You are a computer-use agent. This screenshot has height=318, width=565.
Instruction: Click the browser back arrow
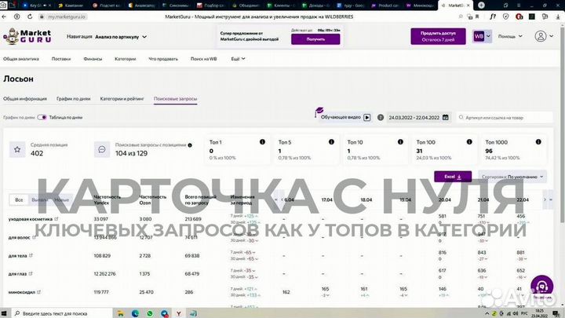[4, 16]
